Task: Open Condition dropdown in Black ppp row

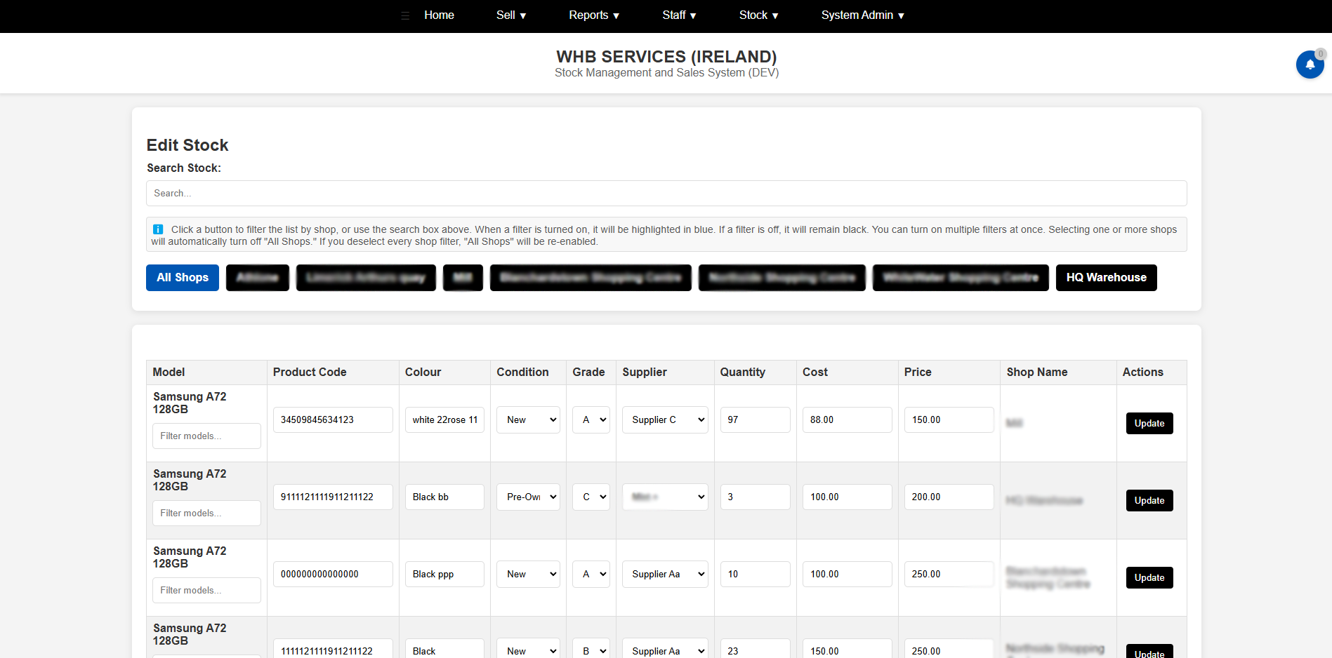Action: click(x=528, y=574)
